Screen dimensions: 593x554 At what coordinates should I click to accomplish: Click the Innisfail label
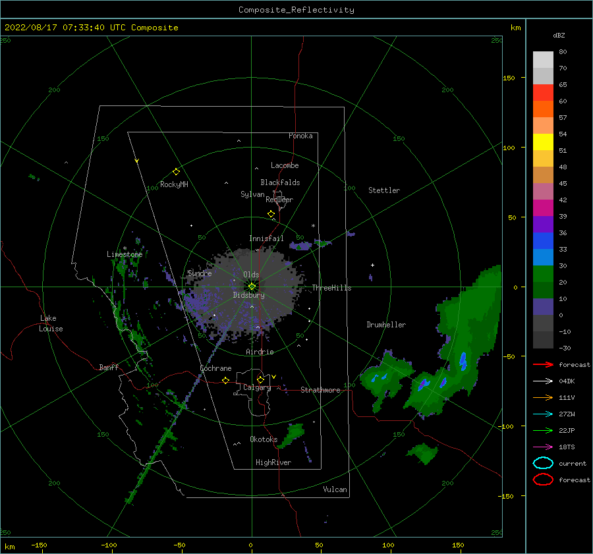[266, 238]
